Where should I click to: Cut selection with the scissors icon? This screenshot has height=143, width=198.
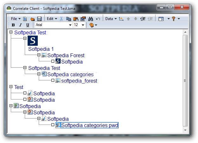pos(61,19)
